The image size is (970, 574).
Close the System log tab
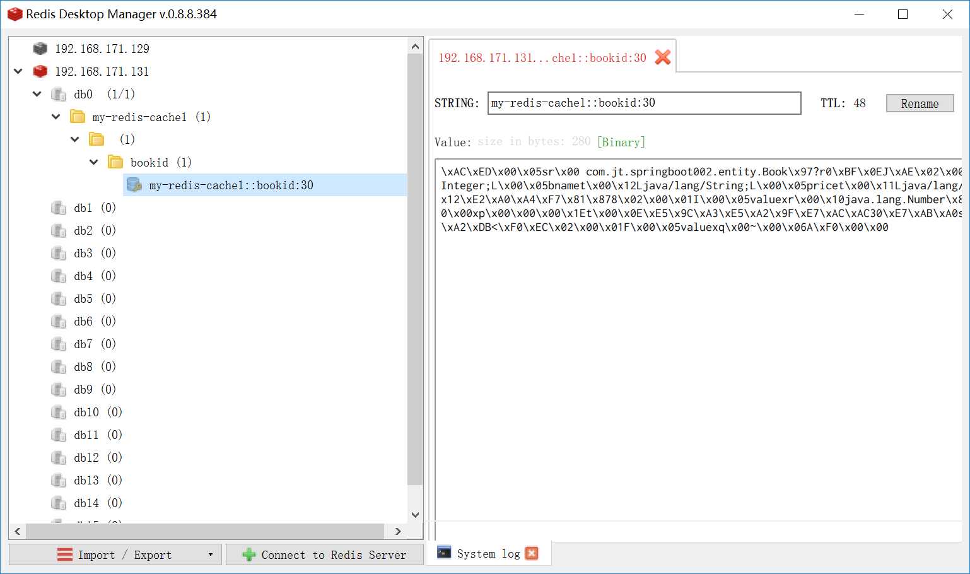click(532, 553)
